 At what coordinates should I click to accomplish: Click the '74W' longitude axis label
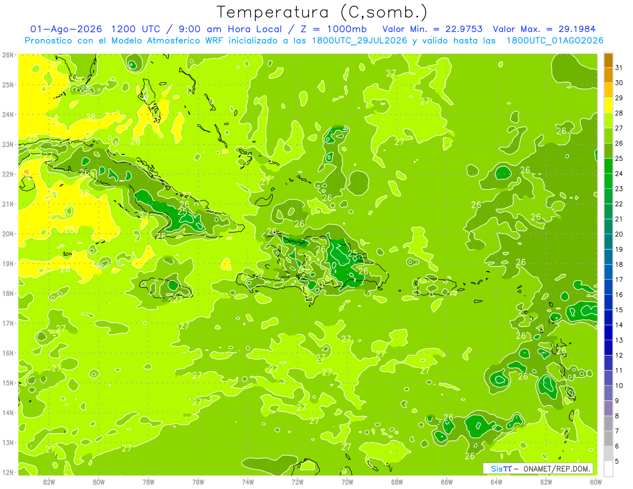click(247, 482)
